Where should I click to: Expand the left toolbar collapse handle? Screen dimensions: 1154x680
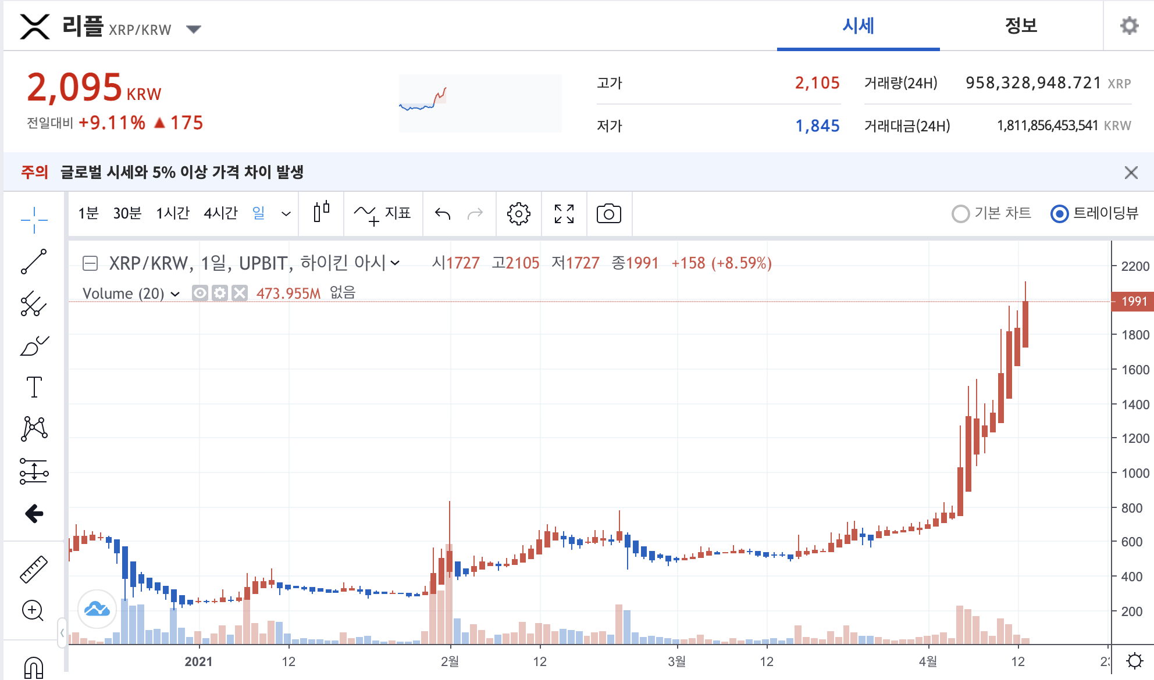point(62,632)
